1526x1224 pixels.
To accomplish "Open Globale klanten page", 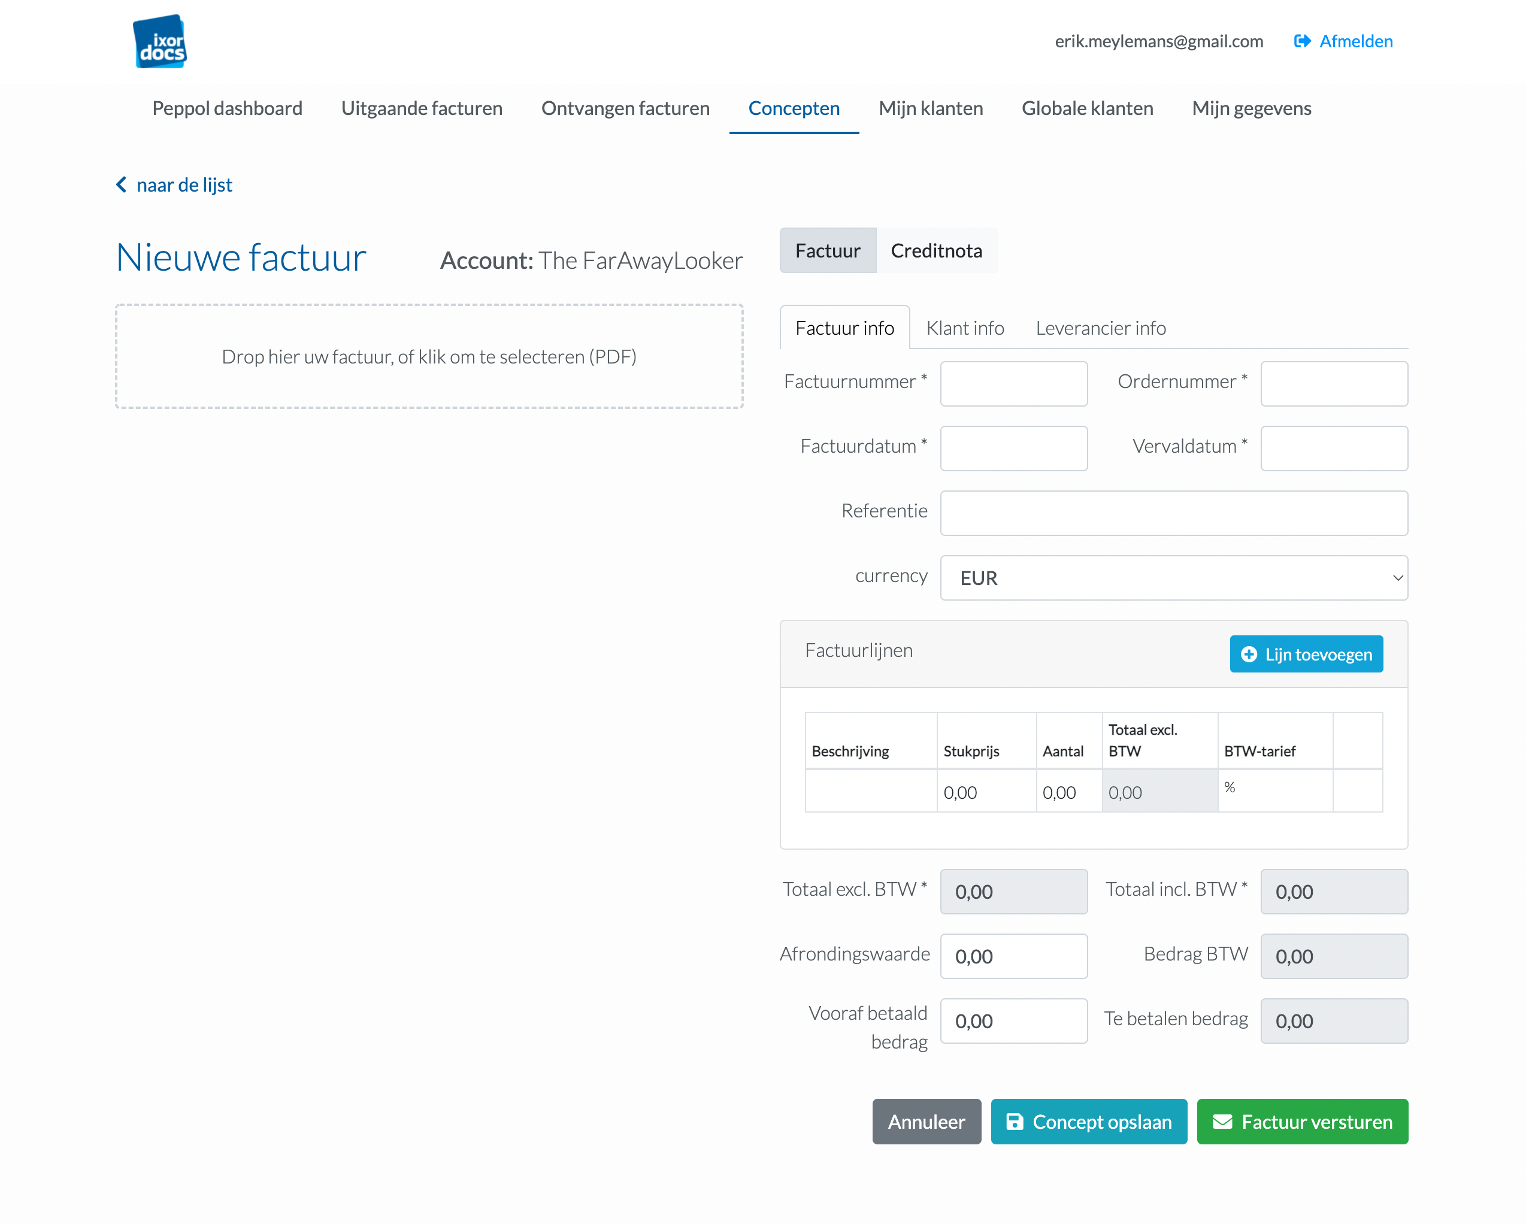I will pos(1087,108).
